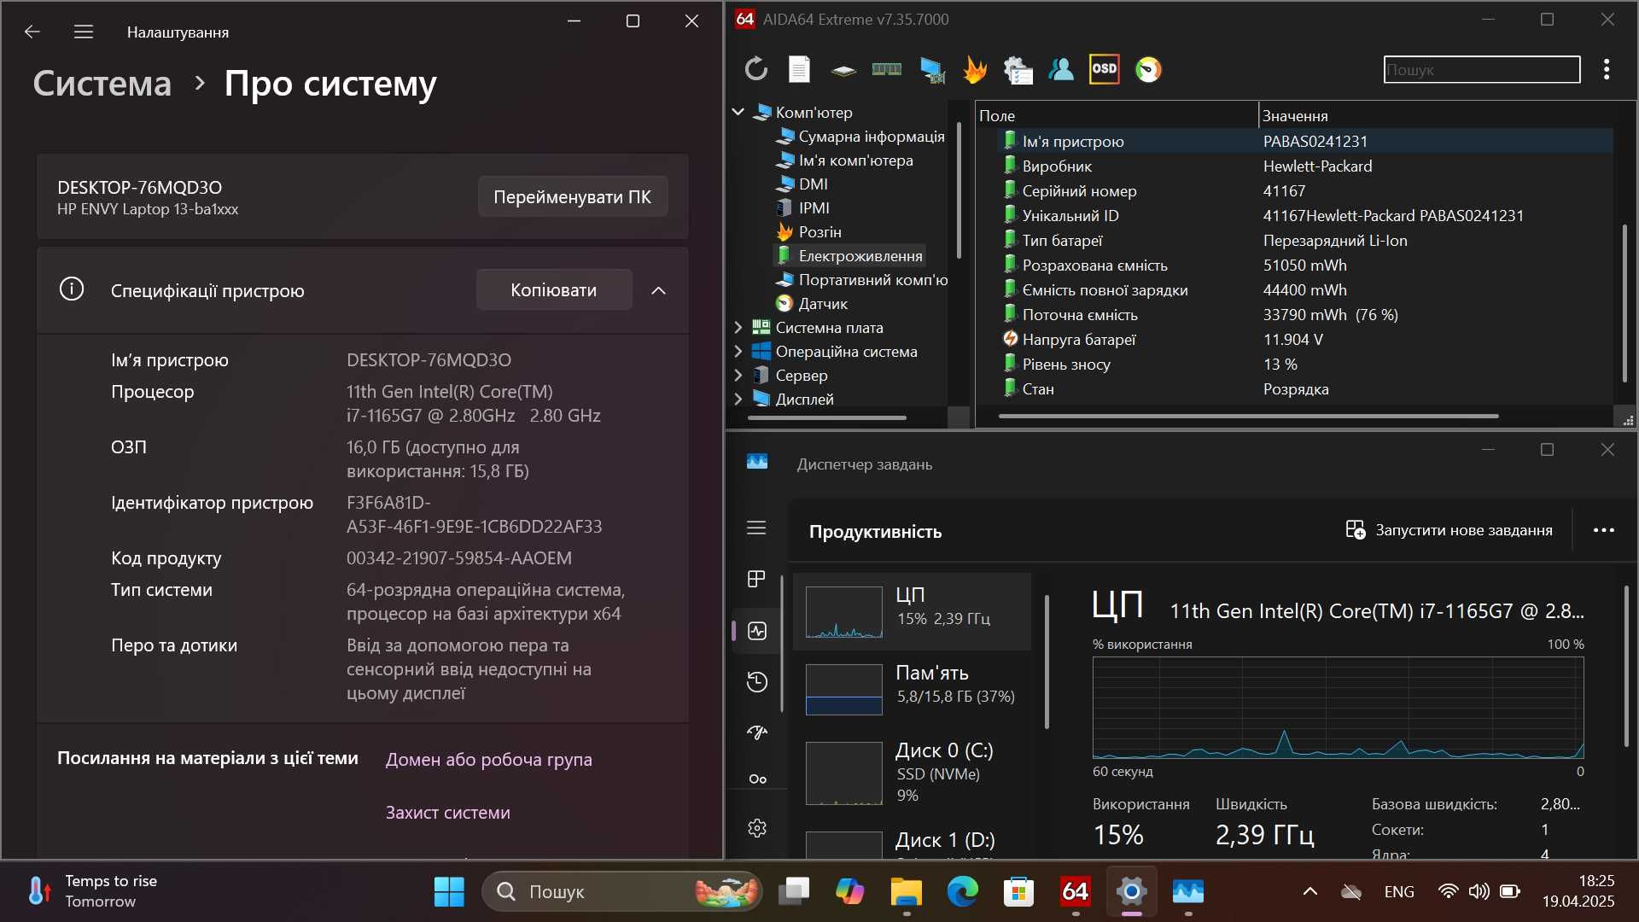Select the IPMI tree item
Screen dimensions: 1639x922
tap(803, 207)
